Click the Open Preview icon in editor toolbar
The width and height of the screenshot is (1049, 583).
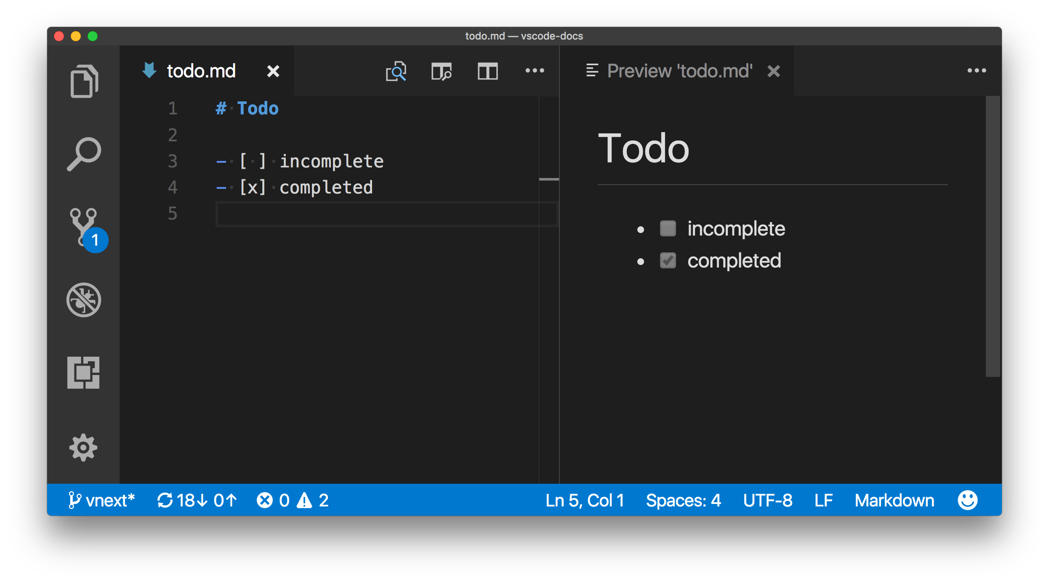396,72
